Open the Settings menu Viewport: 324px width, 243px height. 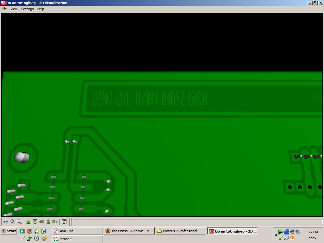(27, 9)
